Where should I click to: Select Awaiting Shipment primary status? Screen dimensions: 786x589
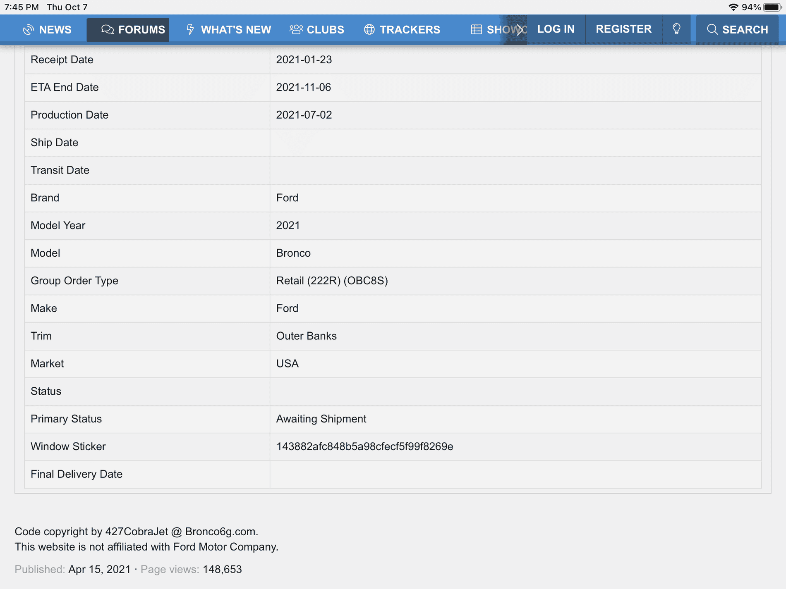pos(321,419)
